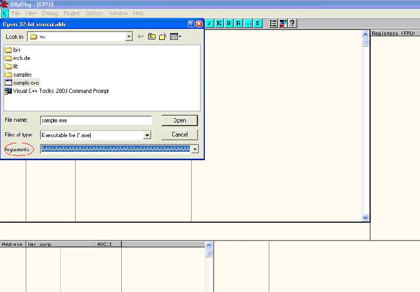Image resolution: width=420 pixels, height=292 pixels.
Task: Click the Registers (FPU) header
Action: tap(395, 33)
